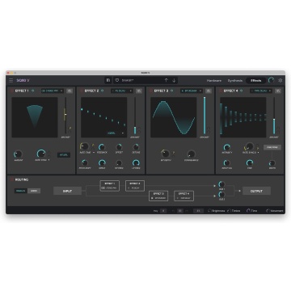Select the Effect 2 block in routing
Viewport: 291px width, 291px height.
click(135, 186)
